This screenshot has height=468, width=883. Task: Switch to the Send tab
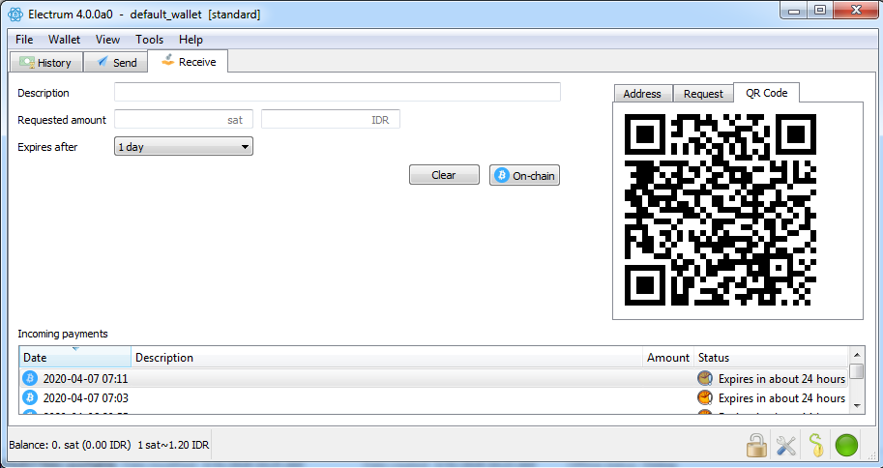coord(117,63)
